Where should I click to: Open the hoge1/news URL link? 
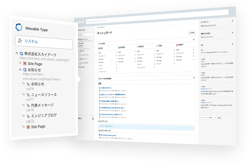(41, 77)
